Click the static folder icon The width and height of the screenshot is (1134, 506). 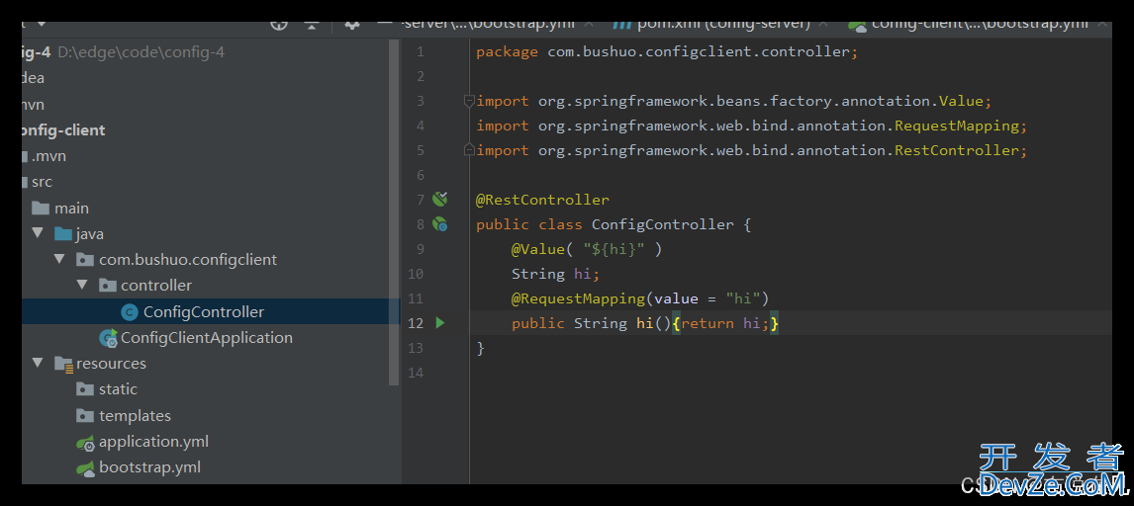(x=85, y=389)
